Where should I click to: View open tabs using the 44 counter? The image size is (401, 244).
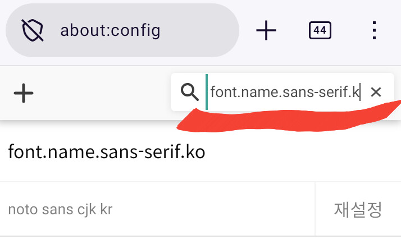[320, 30]
